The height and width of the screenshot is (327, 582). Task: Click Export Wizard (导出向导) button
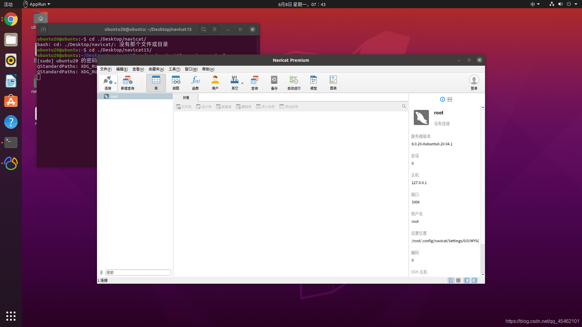click(289, 107)
